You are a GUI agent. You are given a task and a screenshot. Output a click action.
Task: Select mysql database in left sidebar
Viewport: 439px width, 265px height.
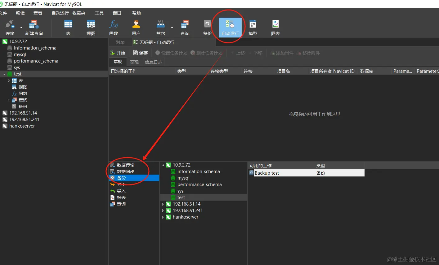(20, 54)
